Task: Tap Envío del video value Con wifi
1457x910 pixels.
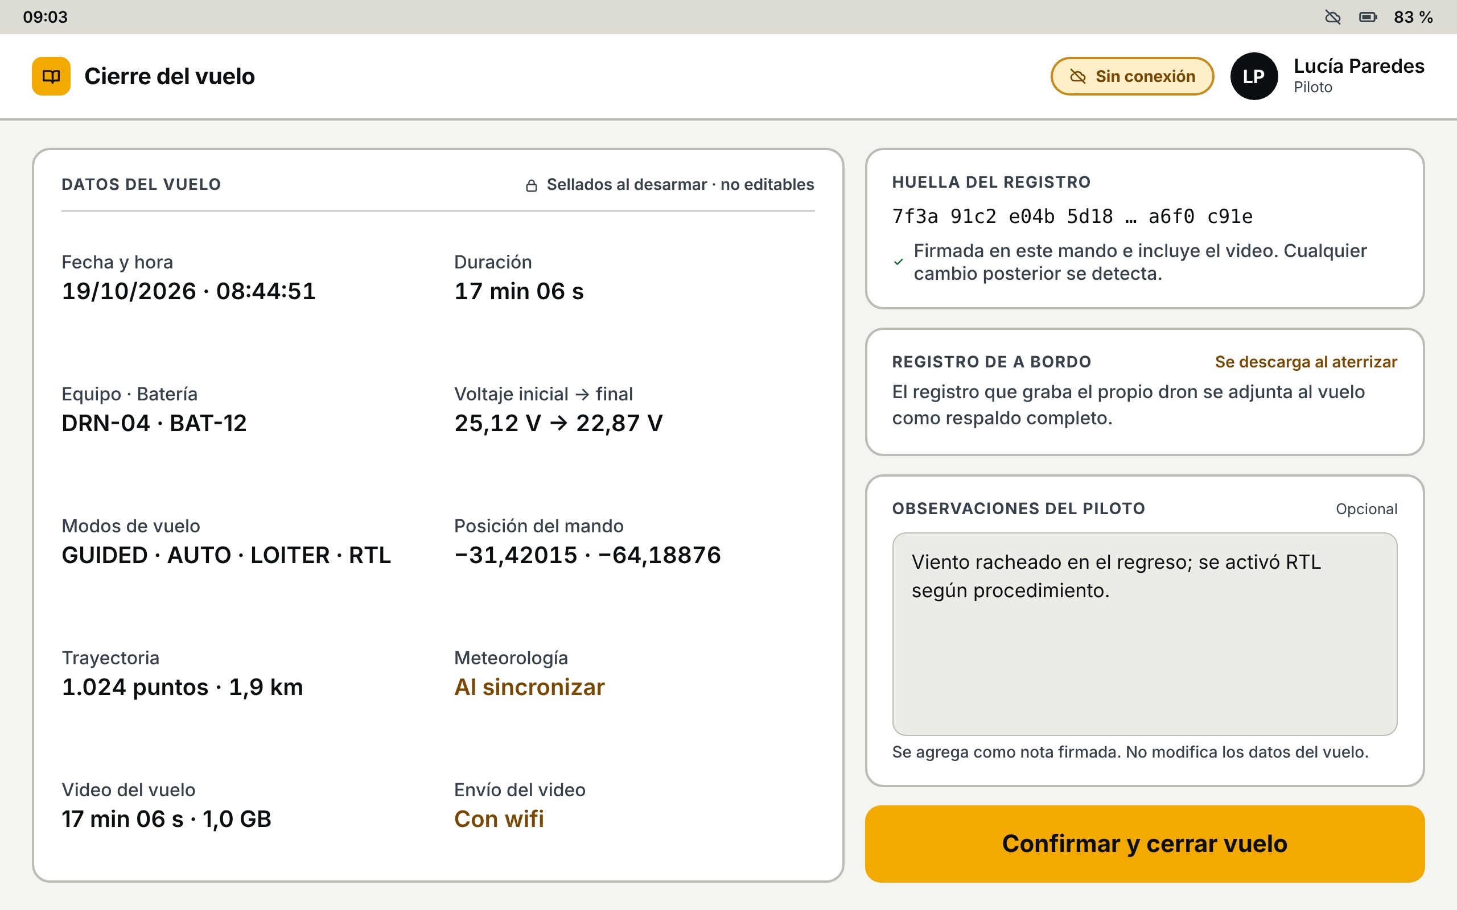Action: click(499, 819)
